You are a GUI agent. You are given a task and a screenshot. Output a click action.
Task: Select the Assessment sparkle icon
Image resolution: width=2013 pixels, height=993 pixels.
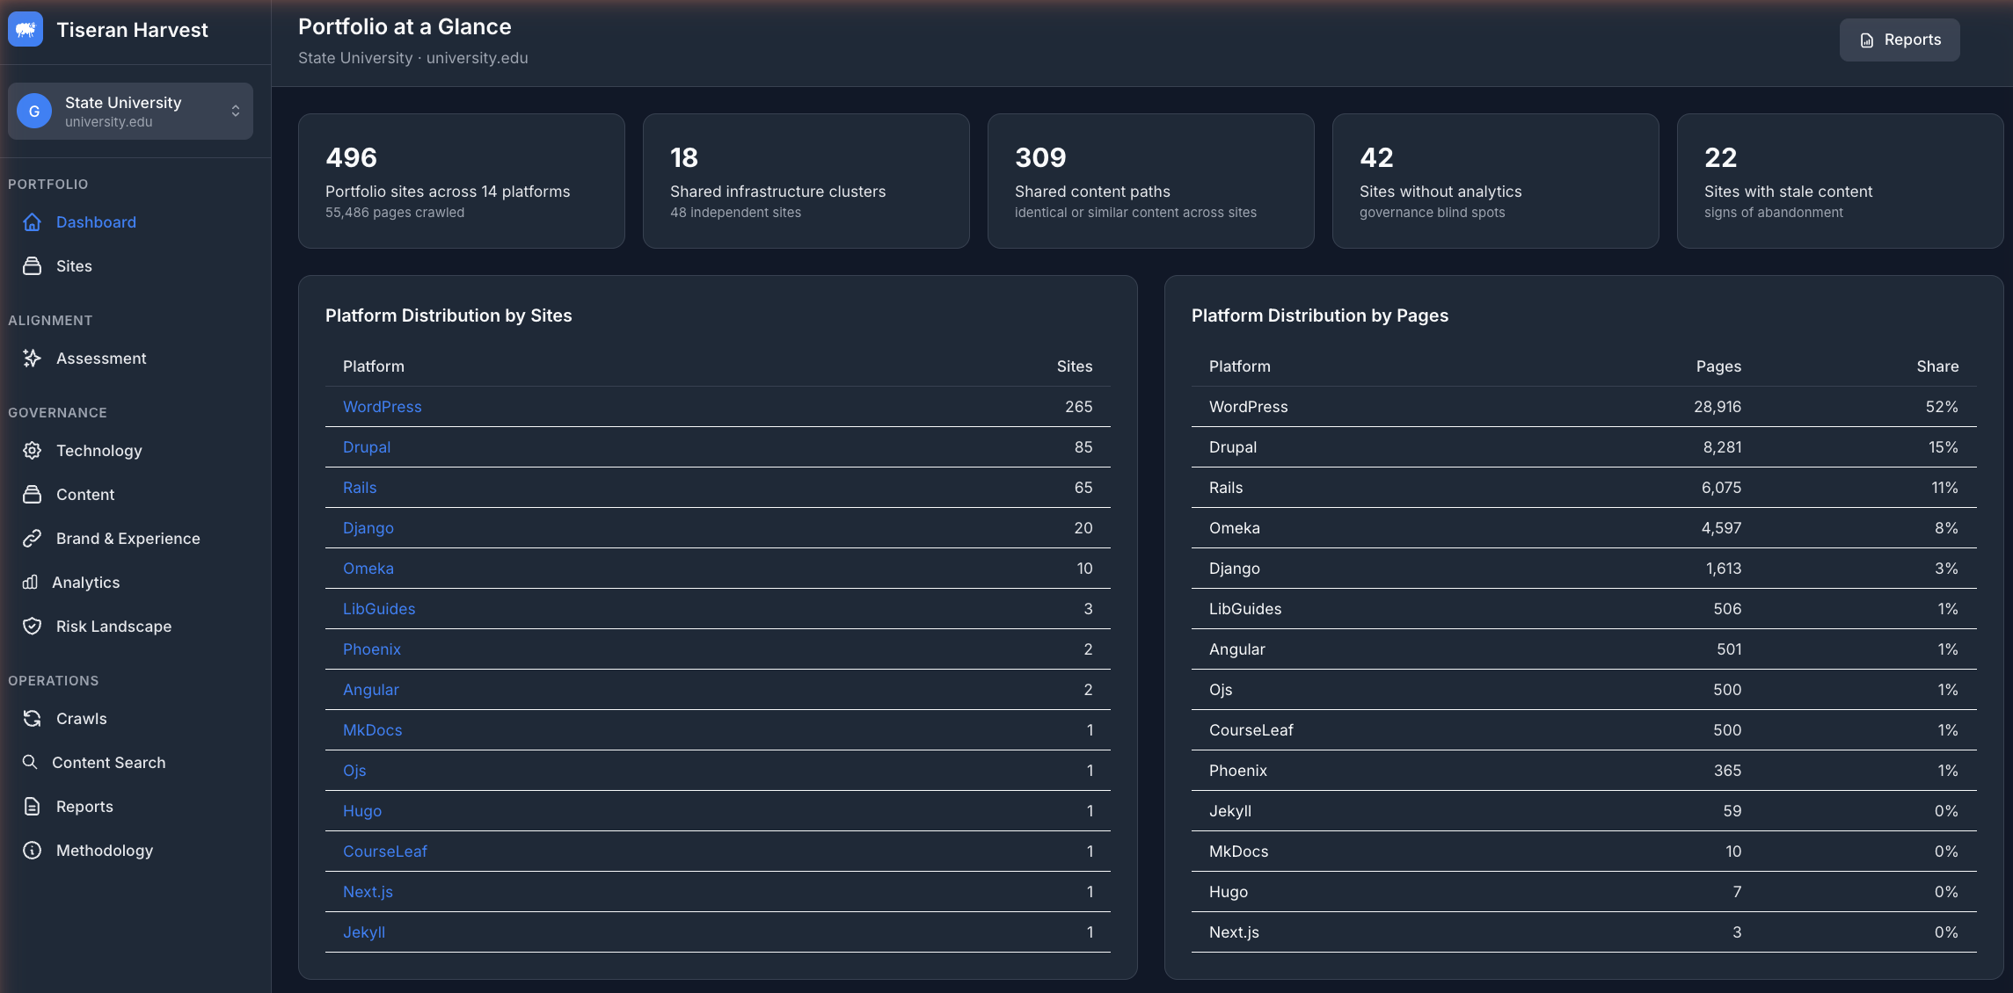[32, 358]
